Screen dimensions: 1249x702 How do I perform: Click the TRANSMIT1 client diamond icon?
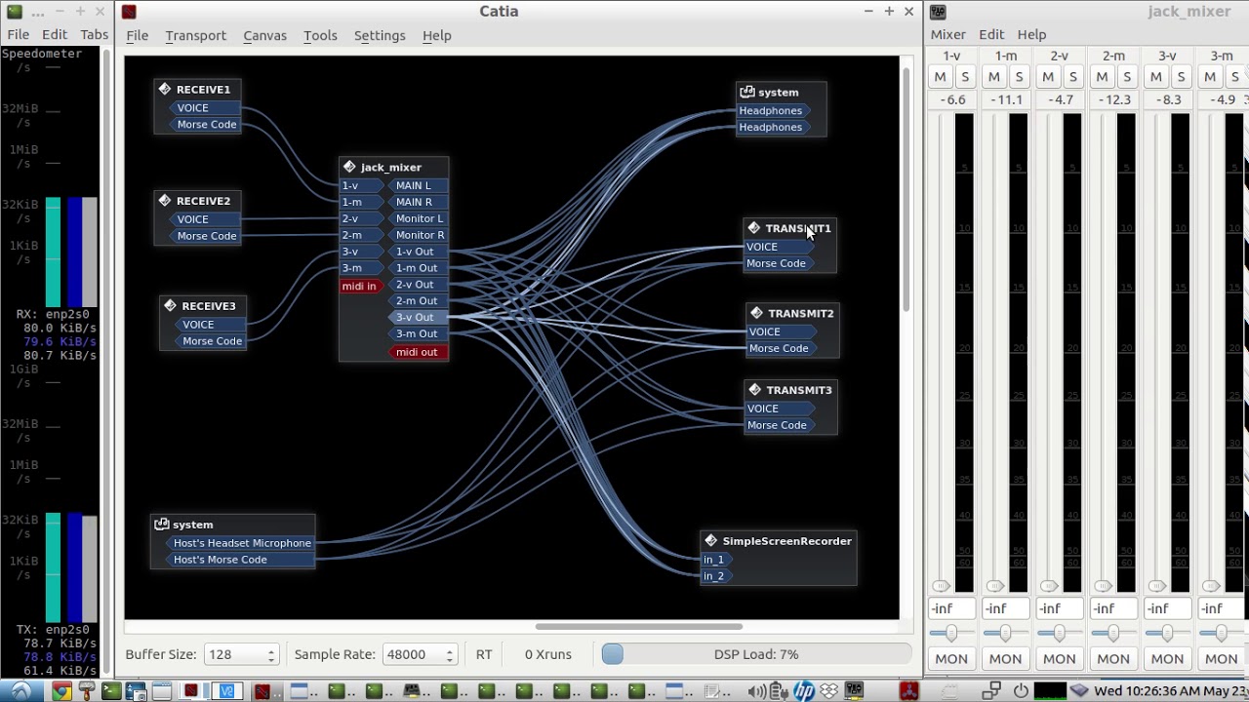click(x=753, y=228)
